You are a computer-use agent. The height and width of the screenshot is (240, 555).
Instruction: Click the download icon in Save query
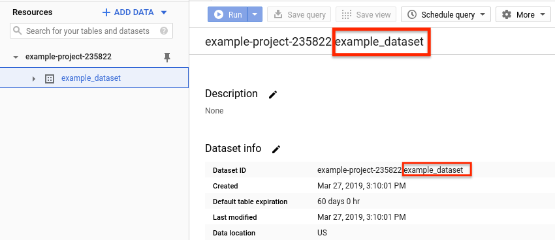278,14
